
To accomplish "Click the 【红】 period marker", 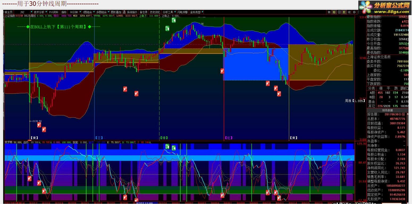I will [x=229, y=138].
